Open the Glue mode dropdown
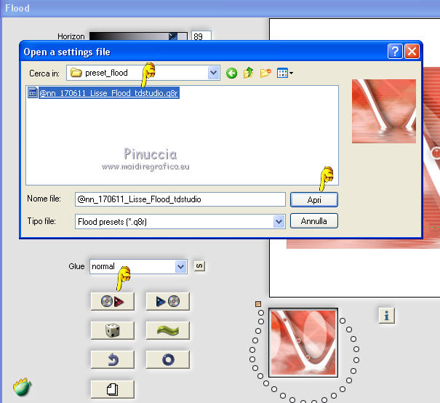Viewport: 440px width, 403px height. click(180, 267)
